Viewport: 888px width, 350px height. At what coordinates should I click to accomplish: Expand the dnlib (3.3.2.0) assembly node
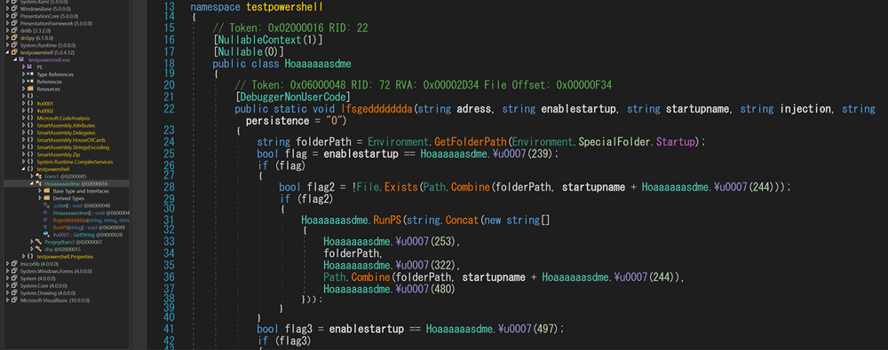(x=7, y=30)
